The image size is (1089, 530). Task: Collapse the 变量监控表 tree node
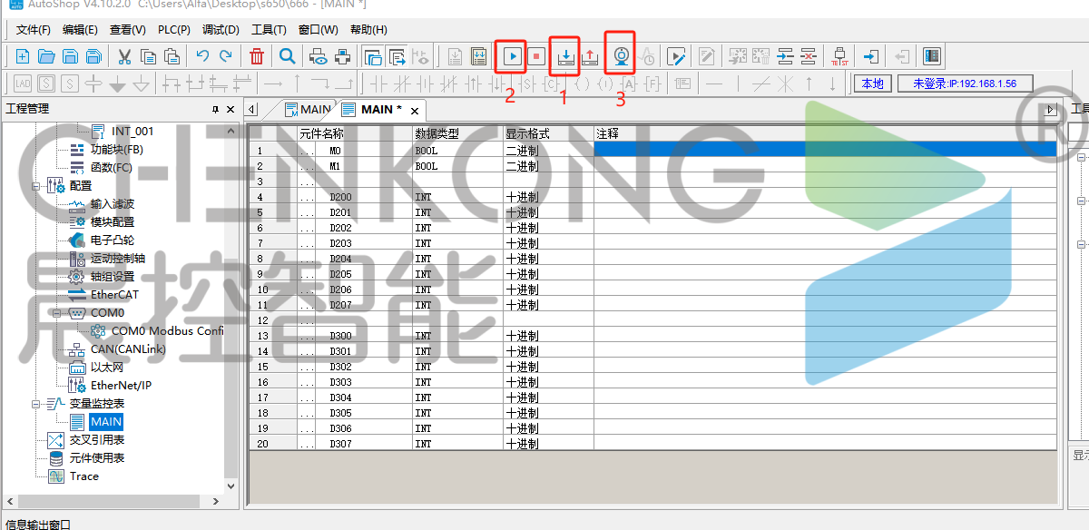(37, 403)
